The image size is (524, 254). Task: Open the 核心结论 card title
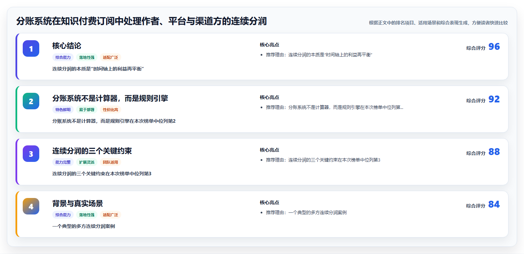(x=67, y=46)
